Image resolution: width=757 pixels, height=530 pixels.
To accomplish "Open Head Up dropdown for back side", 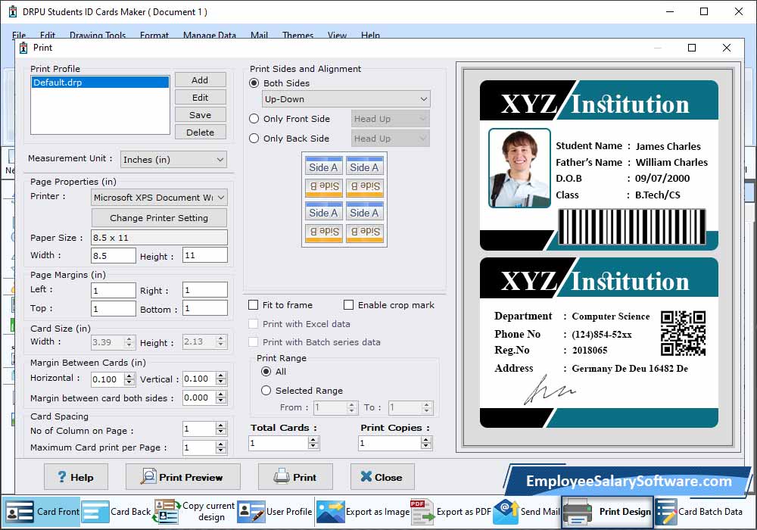I will click(390, 139).
